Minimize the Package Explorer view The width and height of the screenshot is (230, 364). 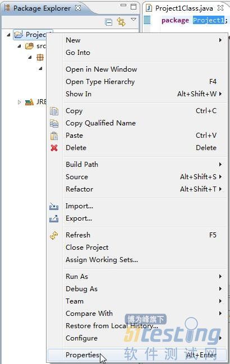tap(123, 5)
